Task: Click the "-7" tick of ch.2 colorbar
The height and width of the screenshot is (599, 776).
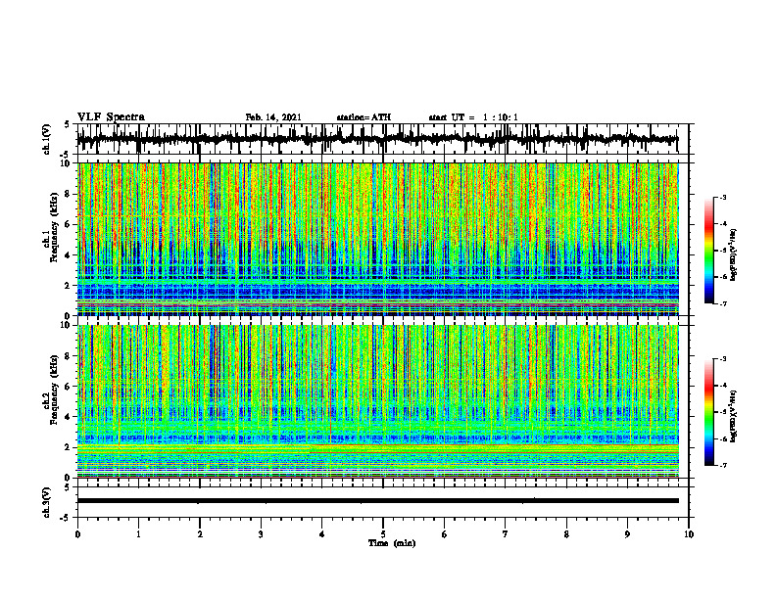Action: [723, 465]
